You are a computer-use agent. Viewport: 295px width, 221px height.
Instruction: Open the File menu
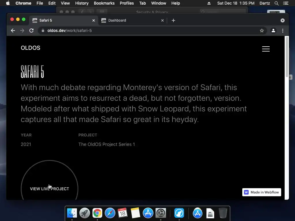click(x=40, y=3)
